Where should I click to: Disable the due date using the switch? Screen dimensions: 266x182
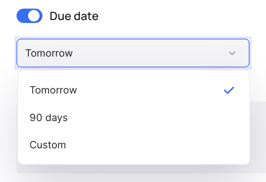(29, 16)
